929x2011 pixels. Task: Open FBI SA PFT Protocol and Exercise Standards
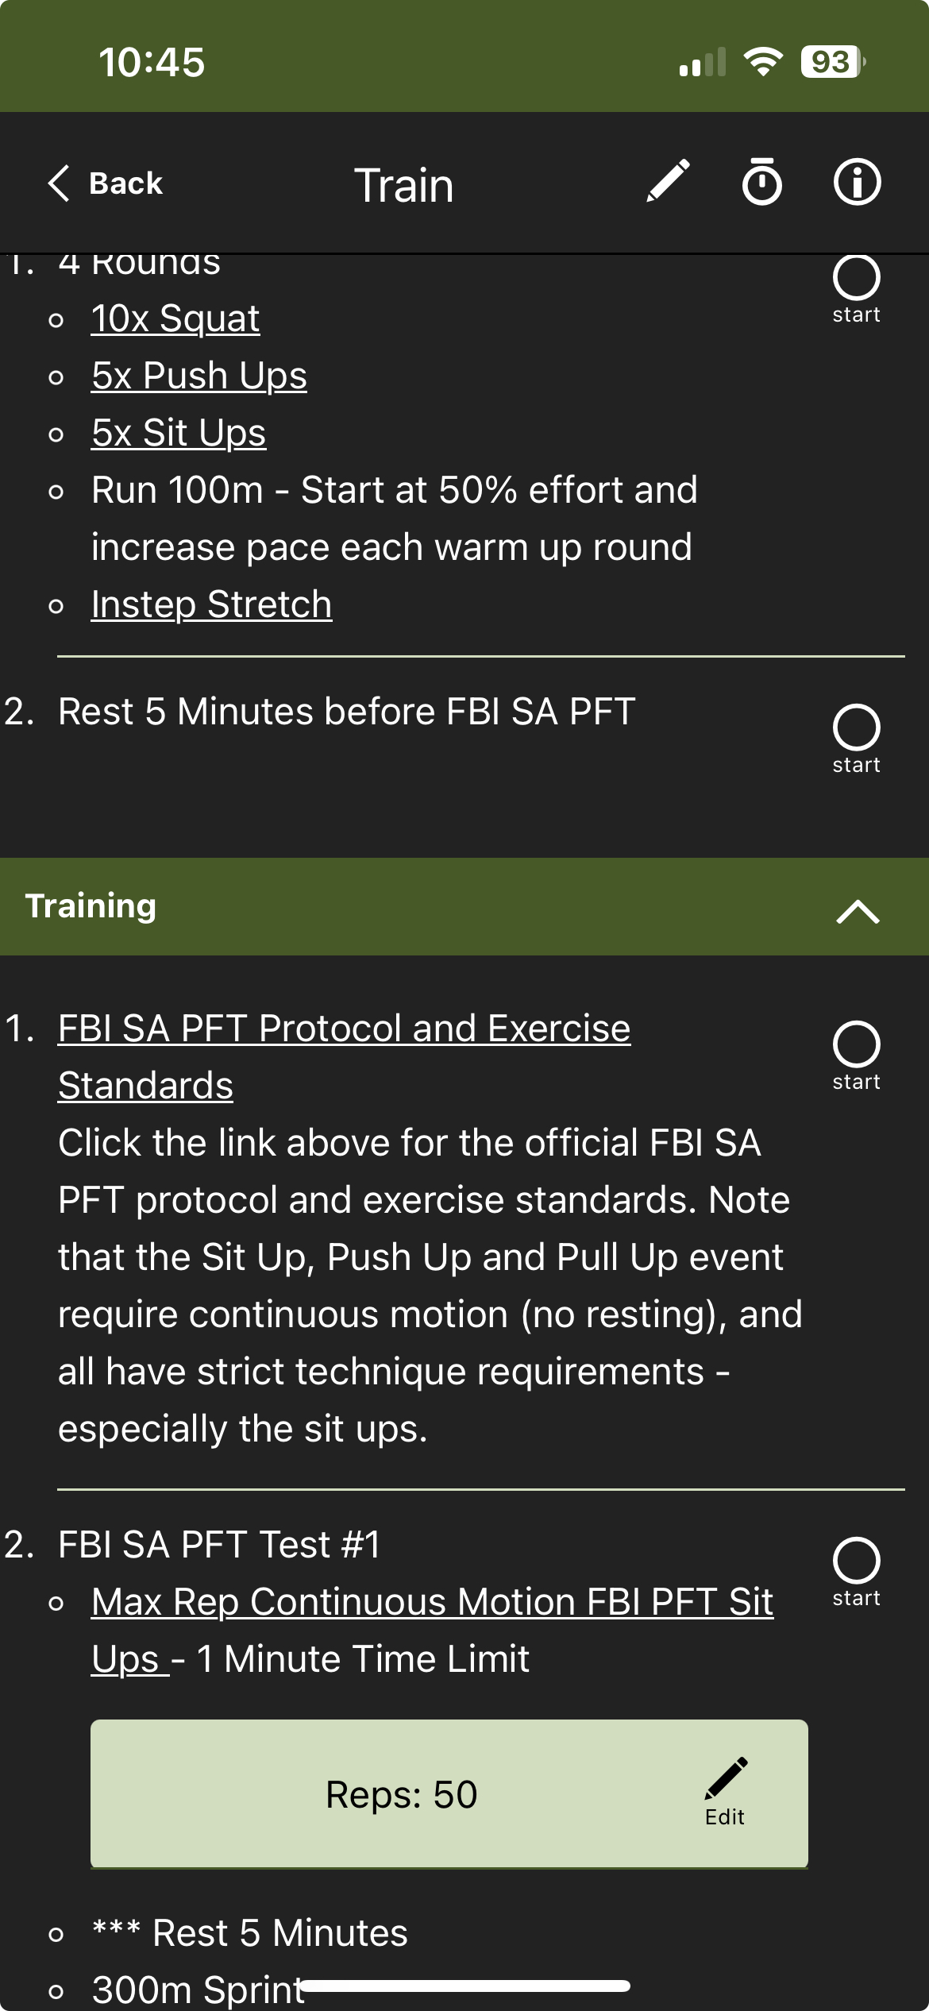344,1029
